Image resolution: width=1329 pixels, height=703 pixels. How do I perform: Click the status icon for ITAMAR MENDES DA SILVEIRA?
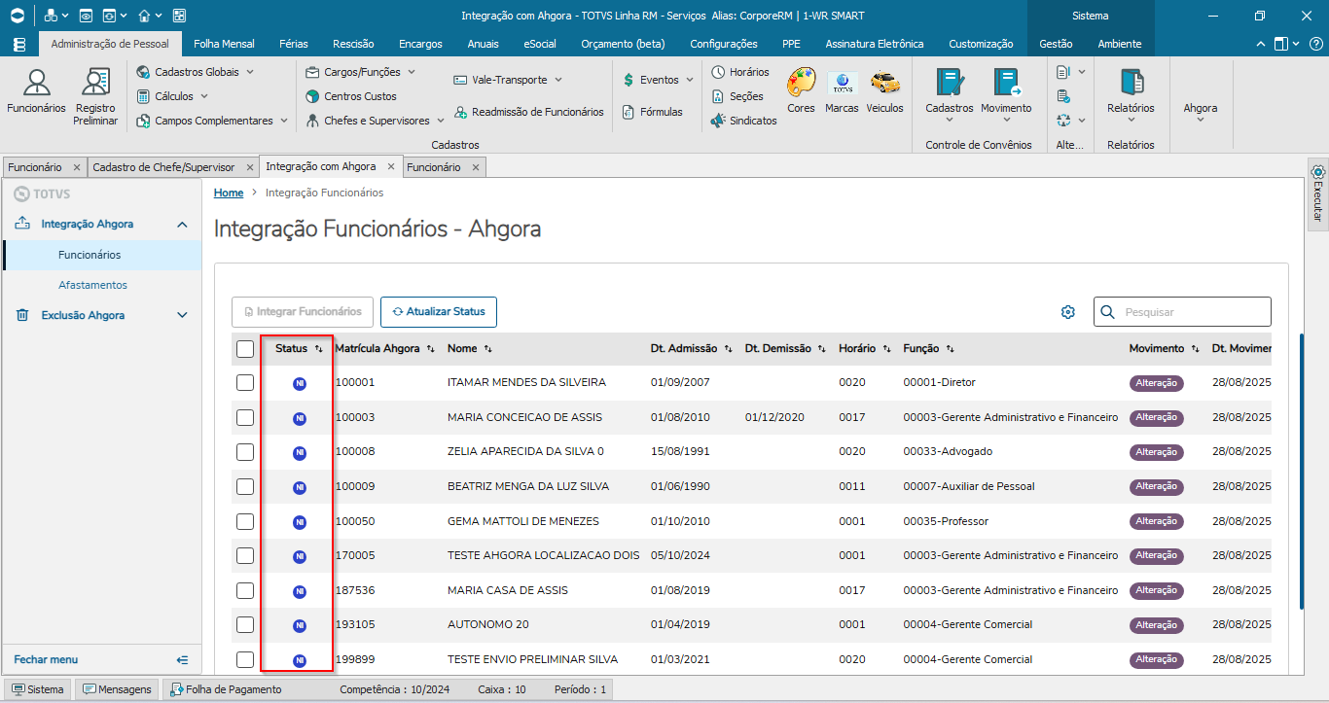pos(300,383)
